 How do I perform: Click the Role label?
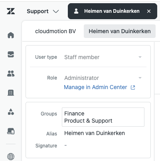point(52,78)
